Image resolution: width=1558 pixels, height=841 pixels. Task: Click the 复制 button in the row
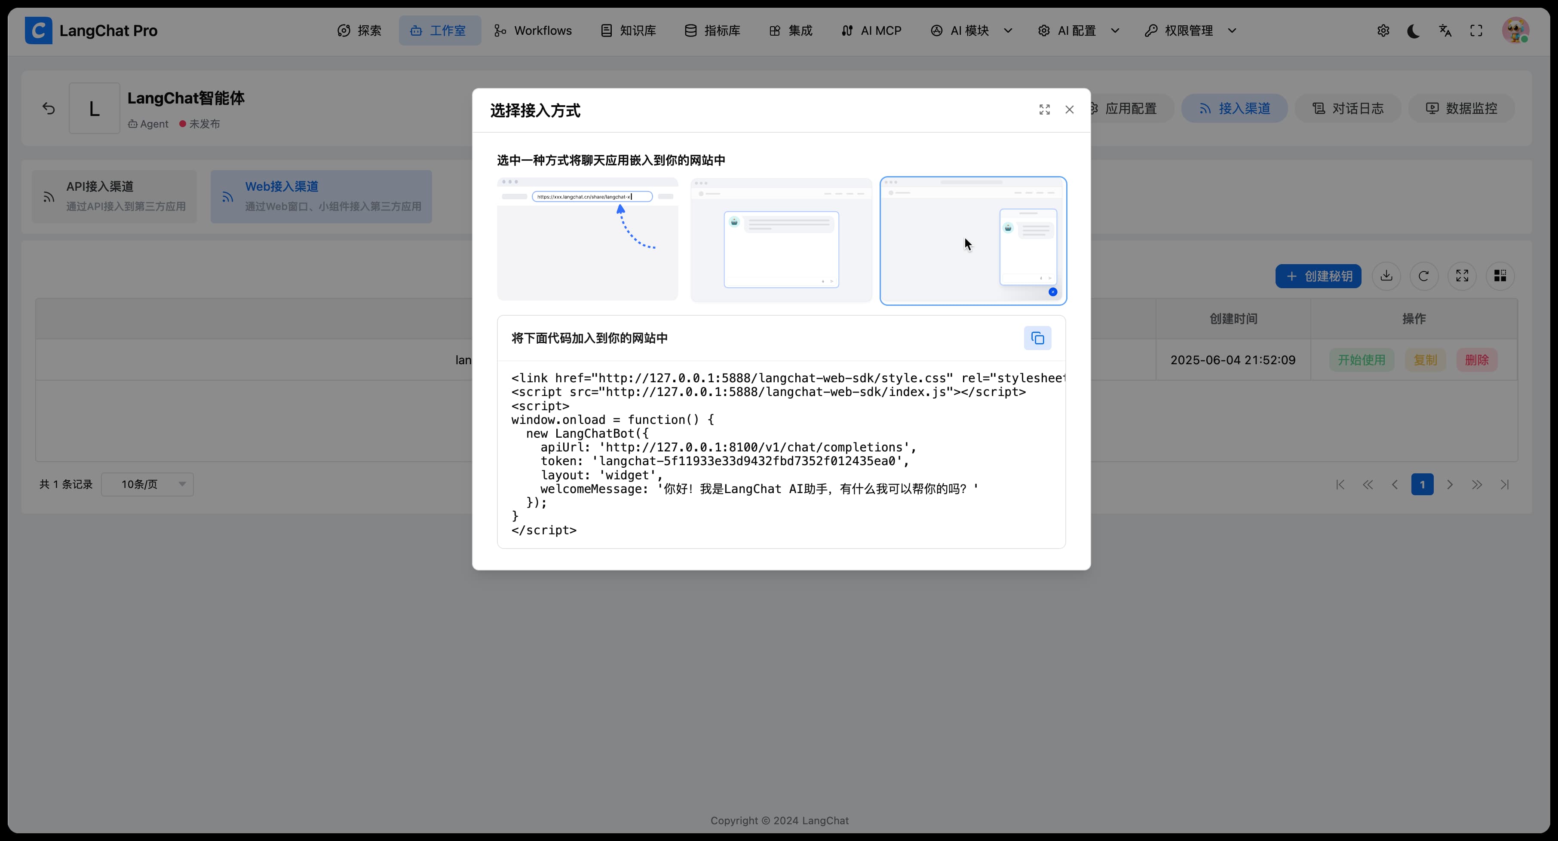[1425, 360]
